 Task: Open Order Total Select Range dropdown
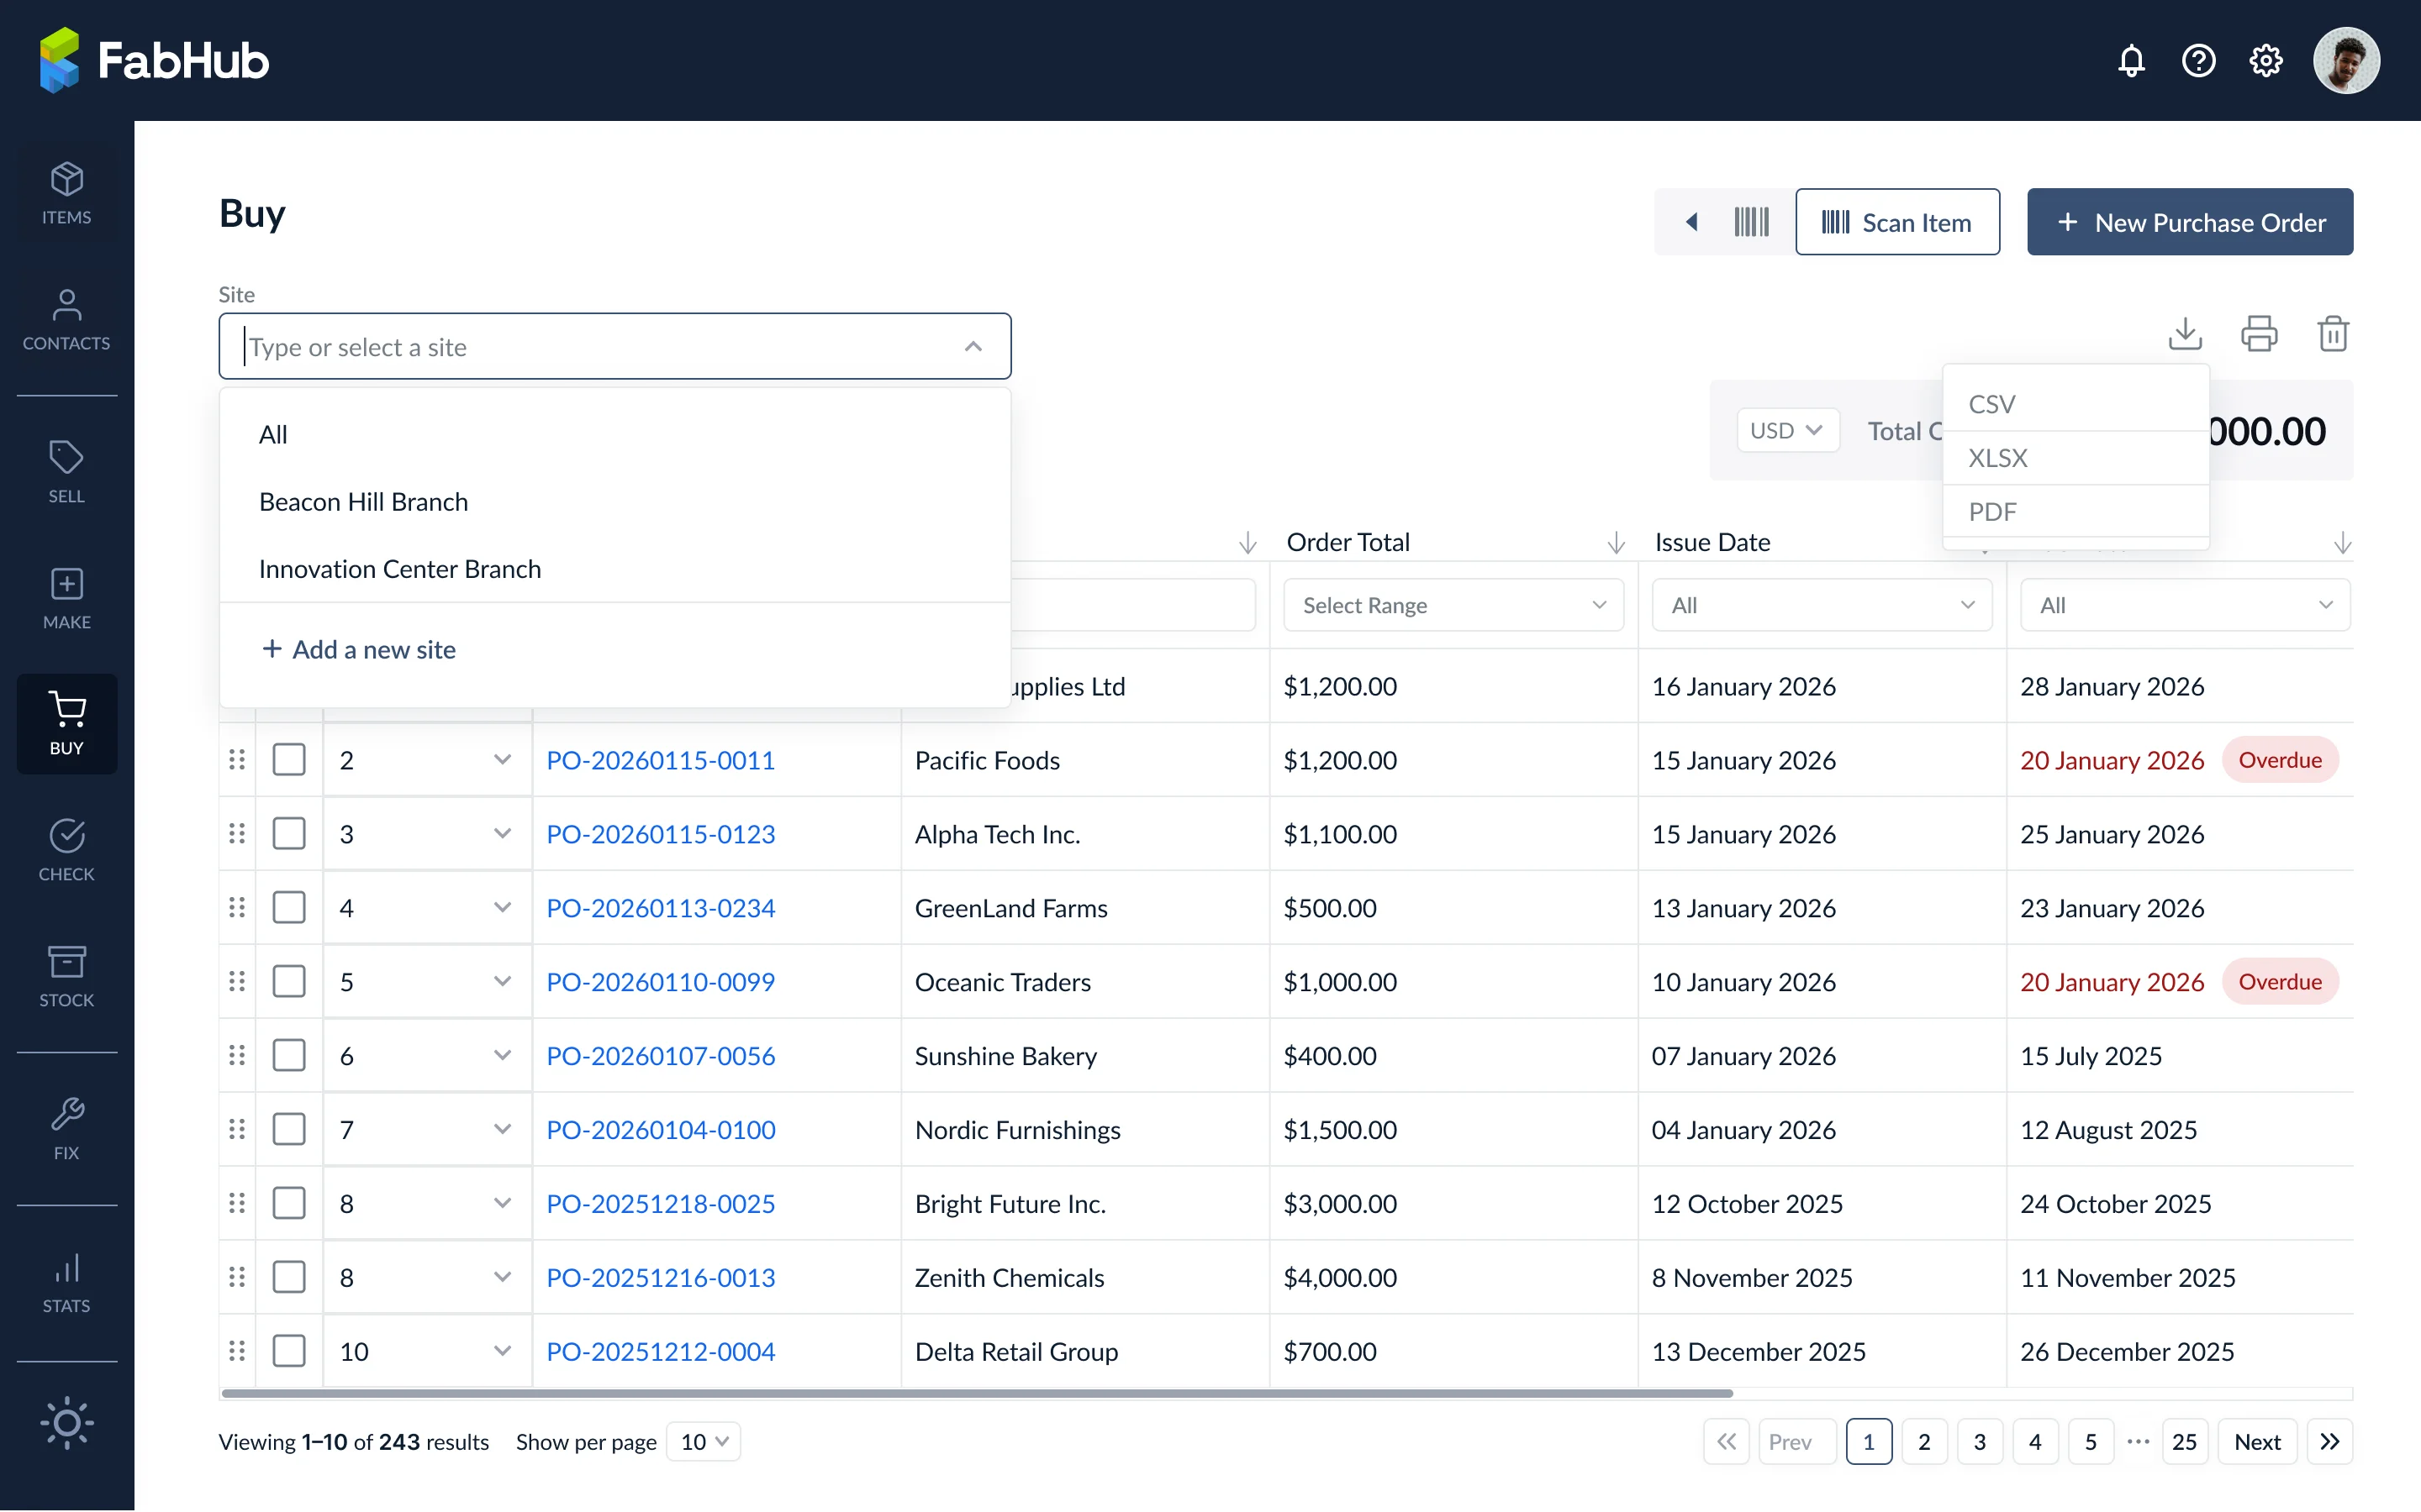[1453, 605]
